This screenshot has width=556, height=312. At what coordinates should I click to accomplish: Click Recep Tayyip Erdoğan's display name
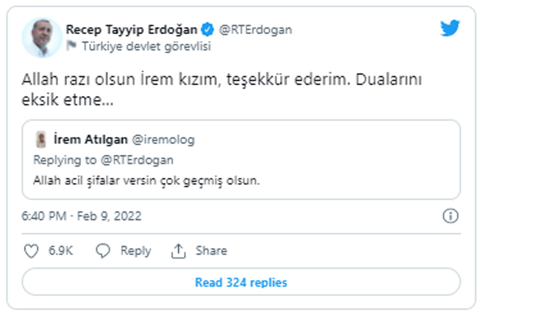[130, 29]
